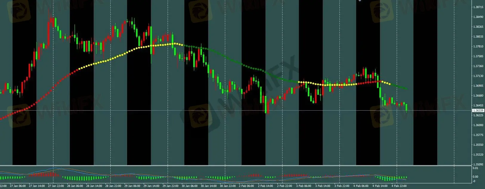Click the last green dot of moving average

point(407,89)
